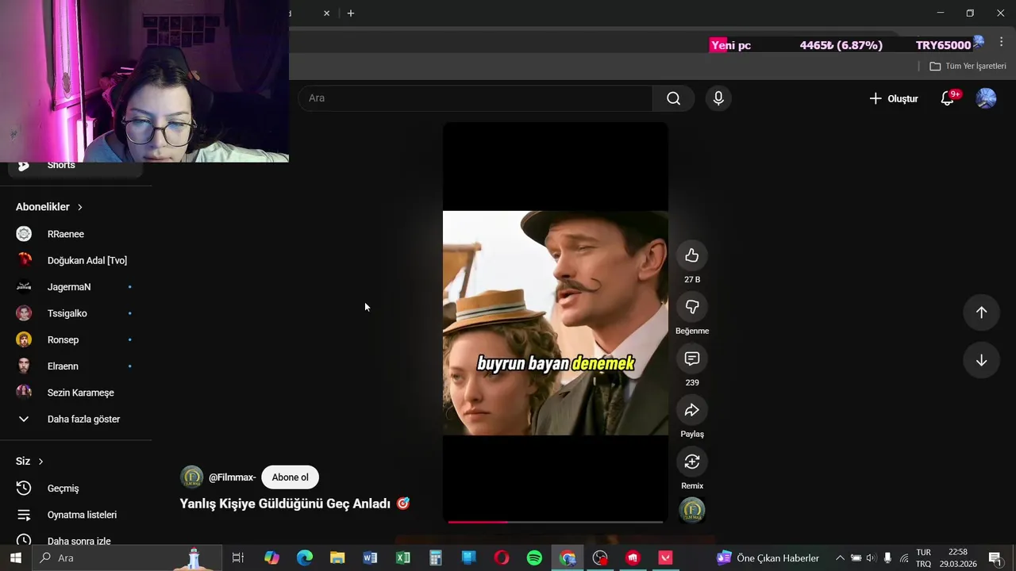This screenshot has height=571, width=1016.
Task: Open the clock showing 22:58
Action: (x=958, y=558)
